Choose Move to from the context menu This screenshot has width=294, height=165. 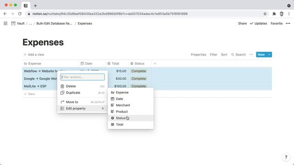(83, 102)
